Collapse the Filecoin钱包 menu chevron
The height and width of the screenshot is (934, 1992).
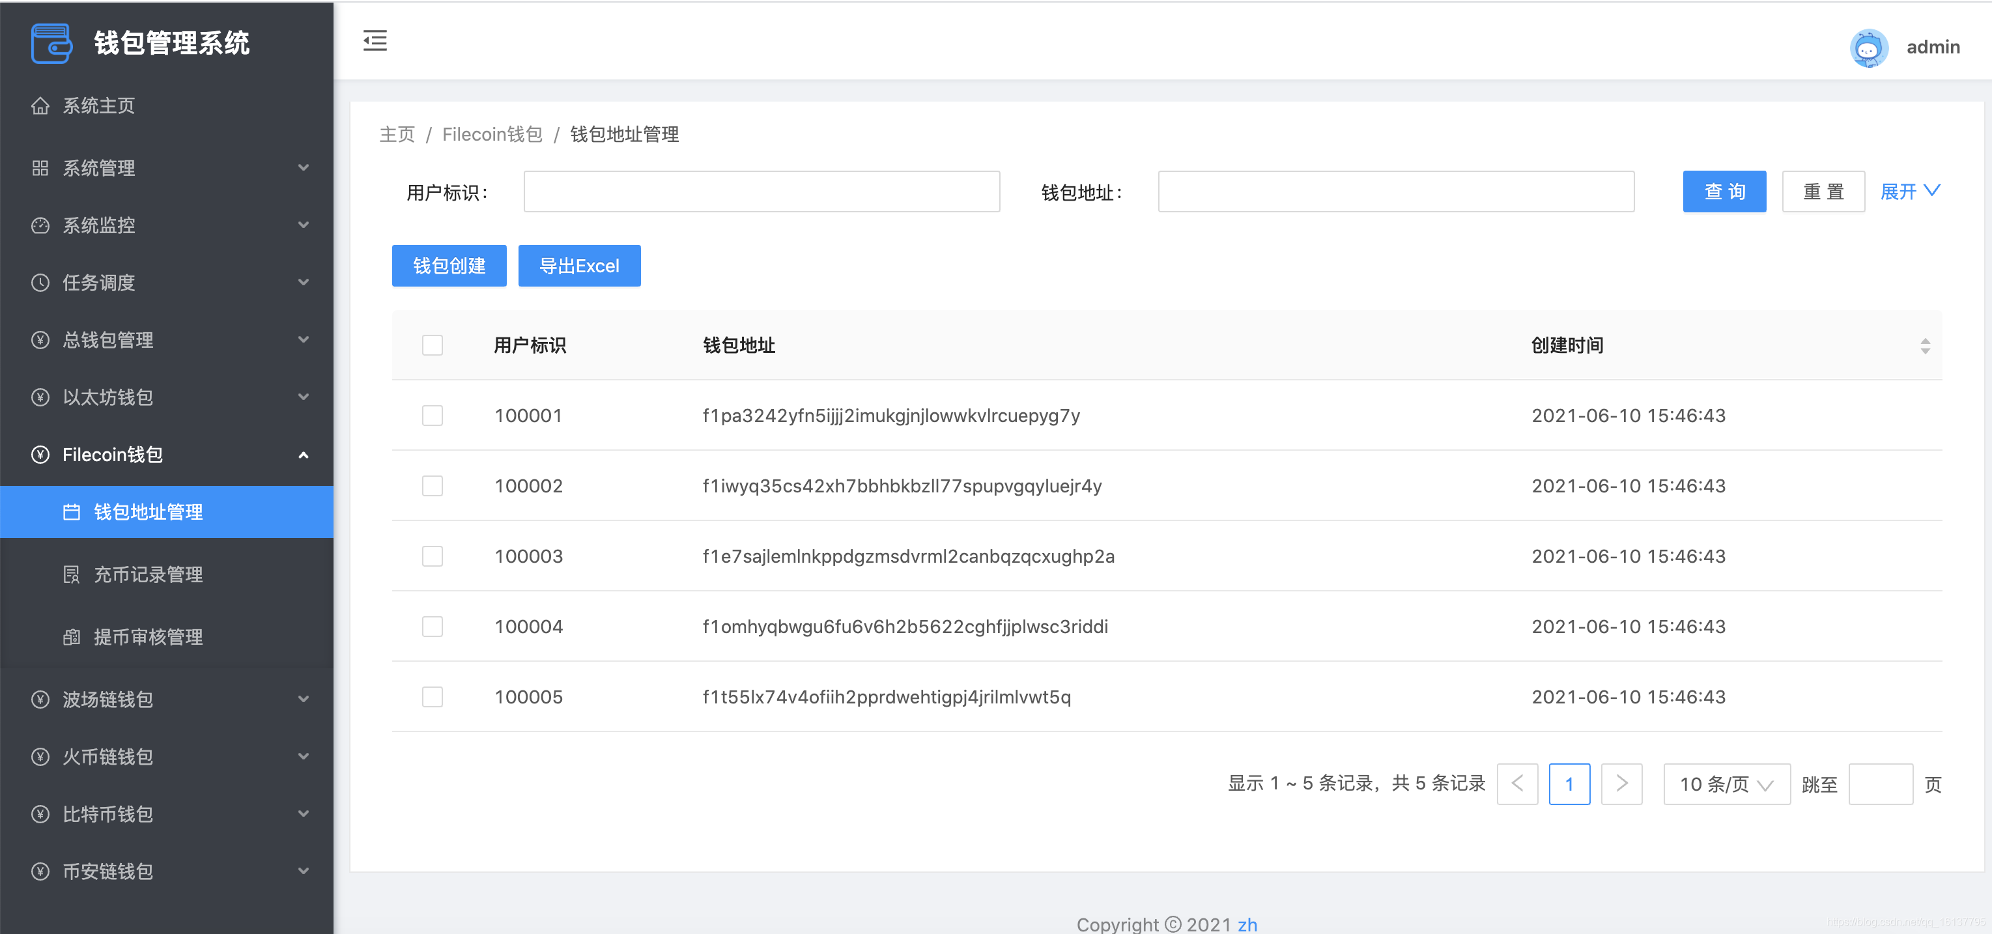click(303, 455)
